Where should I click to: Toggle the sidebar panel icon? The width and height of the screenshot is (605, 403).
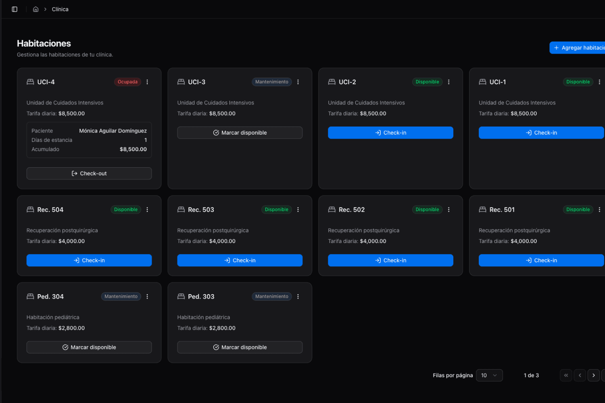tap(15, 9)
